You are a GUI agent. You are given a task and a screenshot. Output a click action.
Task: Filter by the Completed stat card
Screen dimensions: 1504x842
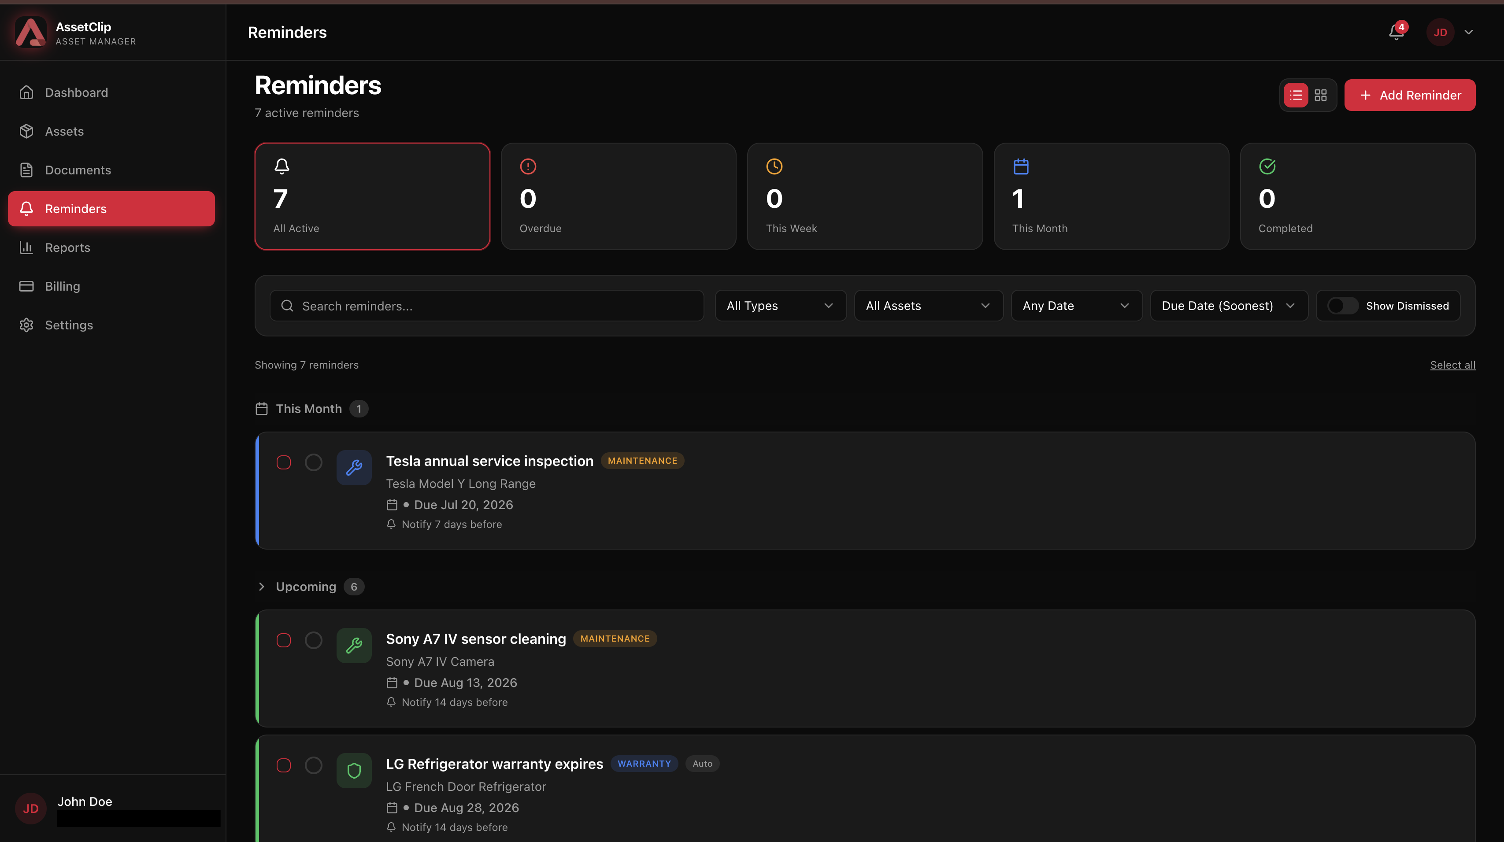pyautogui.click(x=1357, y=197)
